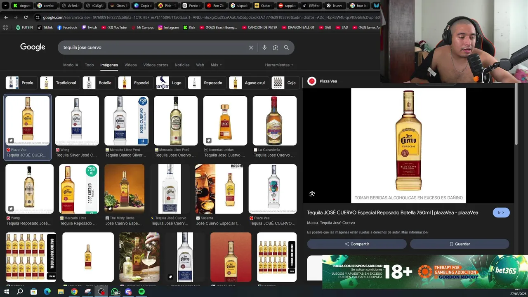Switch to the Videos cortos tab
This screenshot has width=528, height=297.
point(156,65)
